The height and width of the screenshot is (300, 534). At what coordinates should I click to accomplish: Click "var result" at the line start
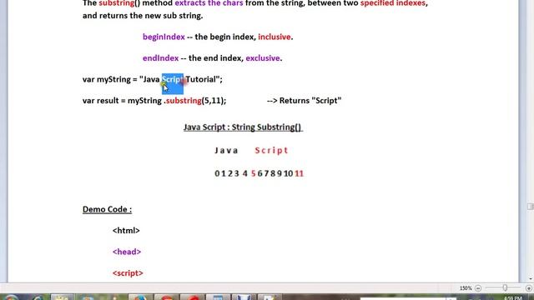coord(100,101)
